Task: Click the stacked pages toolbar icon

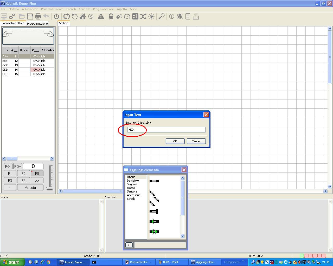Action: pyautogui.click(x=196, y=17)
